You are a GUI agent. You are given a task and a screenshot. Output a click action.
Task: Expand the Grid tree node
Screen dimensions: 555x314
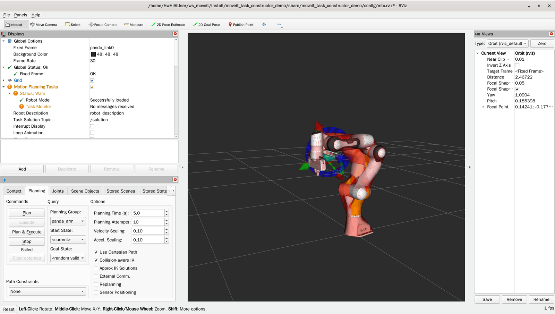coord(4,80)
